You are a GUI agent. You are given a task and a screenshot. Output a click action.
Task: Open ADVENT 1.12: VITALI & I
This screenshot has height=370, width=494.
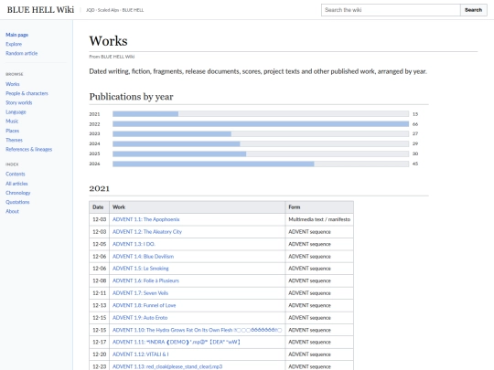(x=141, y=354)
